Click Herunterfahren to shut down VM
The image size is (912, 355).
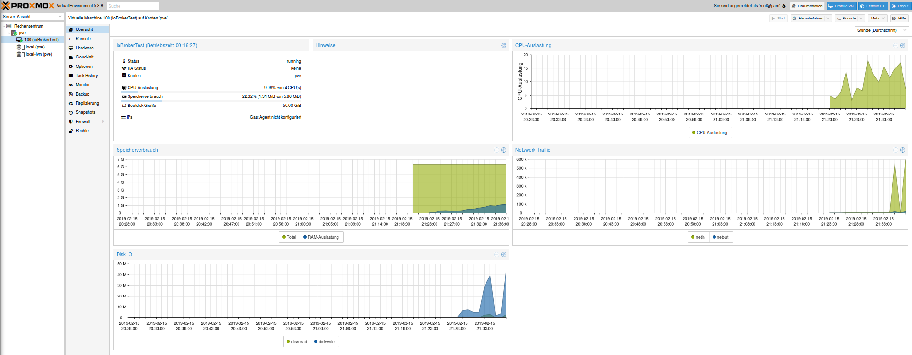pos(808,19)
